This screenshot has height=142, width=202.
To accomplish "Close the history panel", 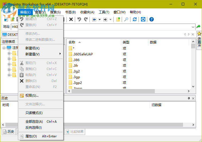I will point(193,98).
